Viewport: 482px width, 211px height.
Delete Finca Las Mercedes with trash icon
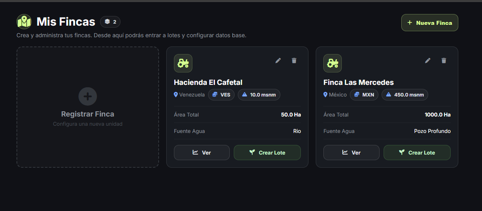[444, 60]
